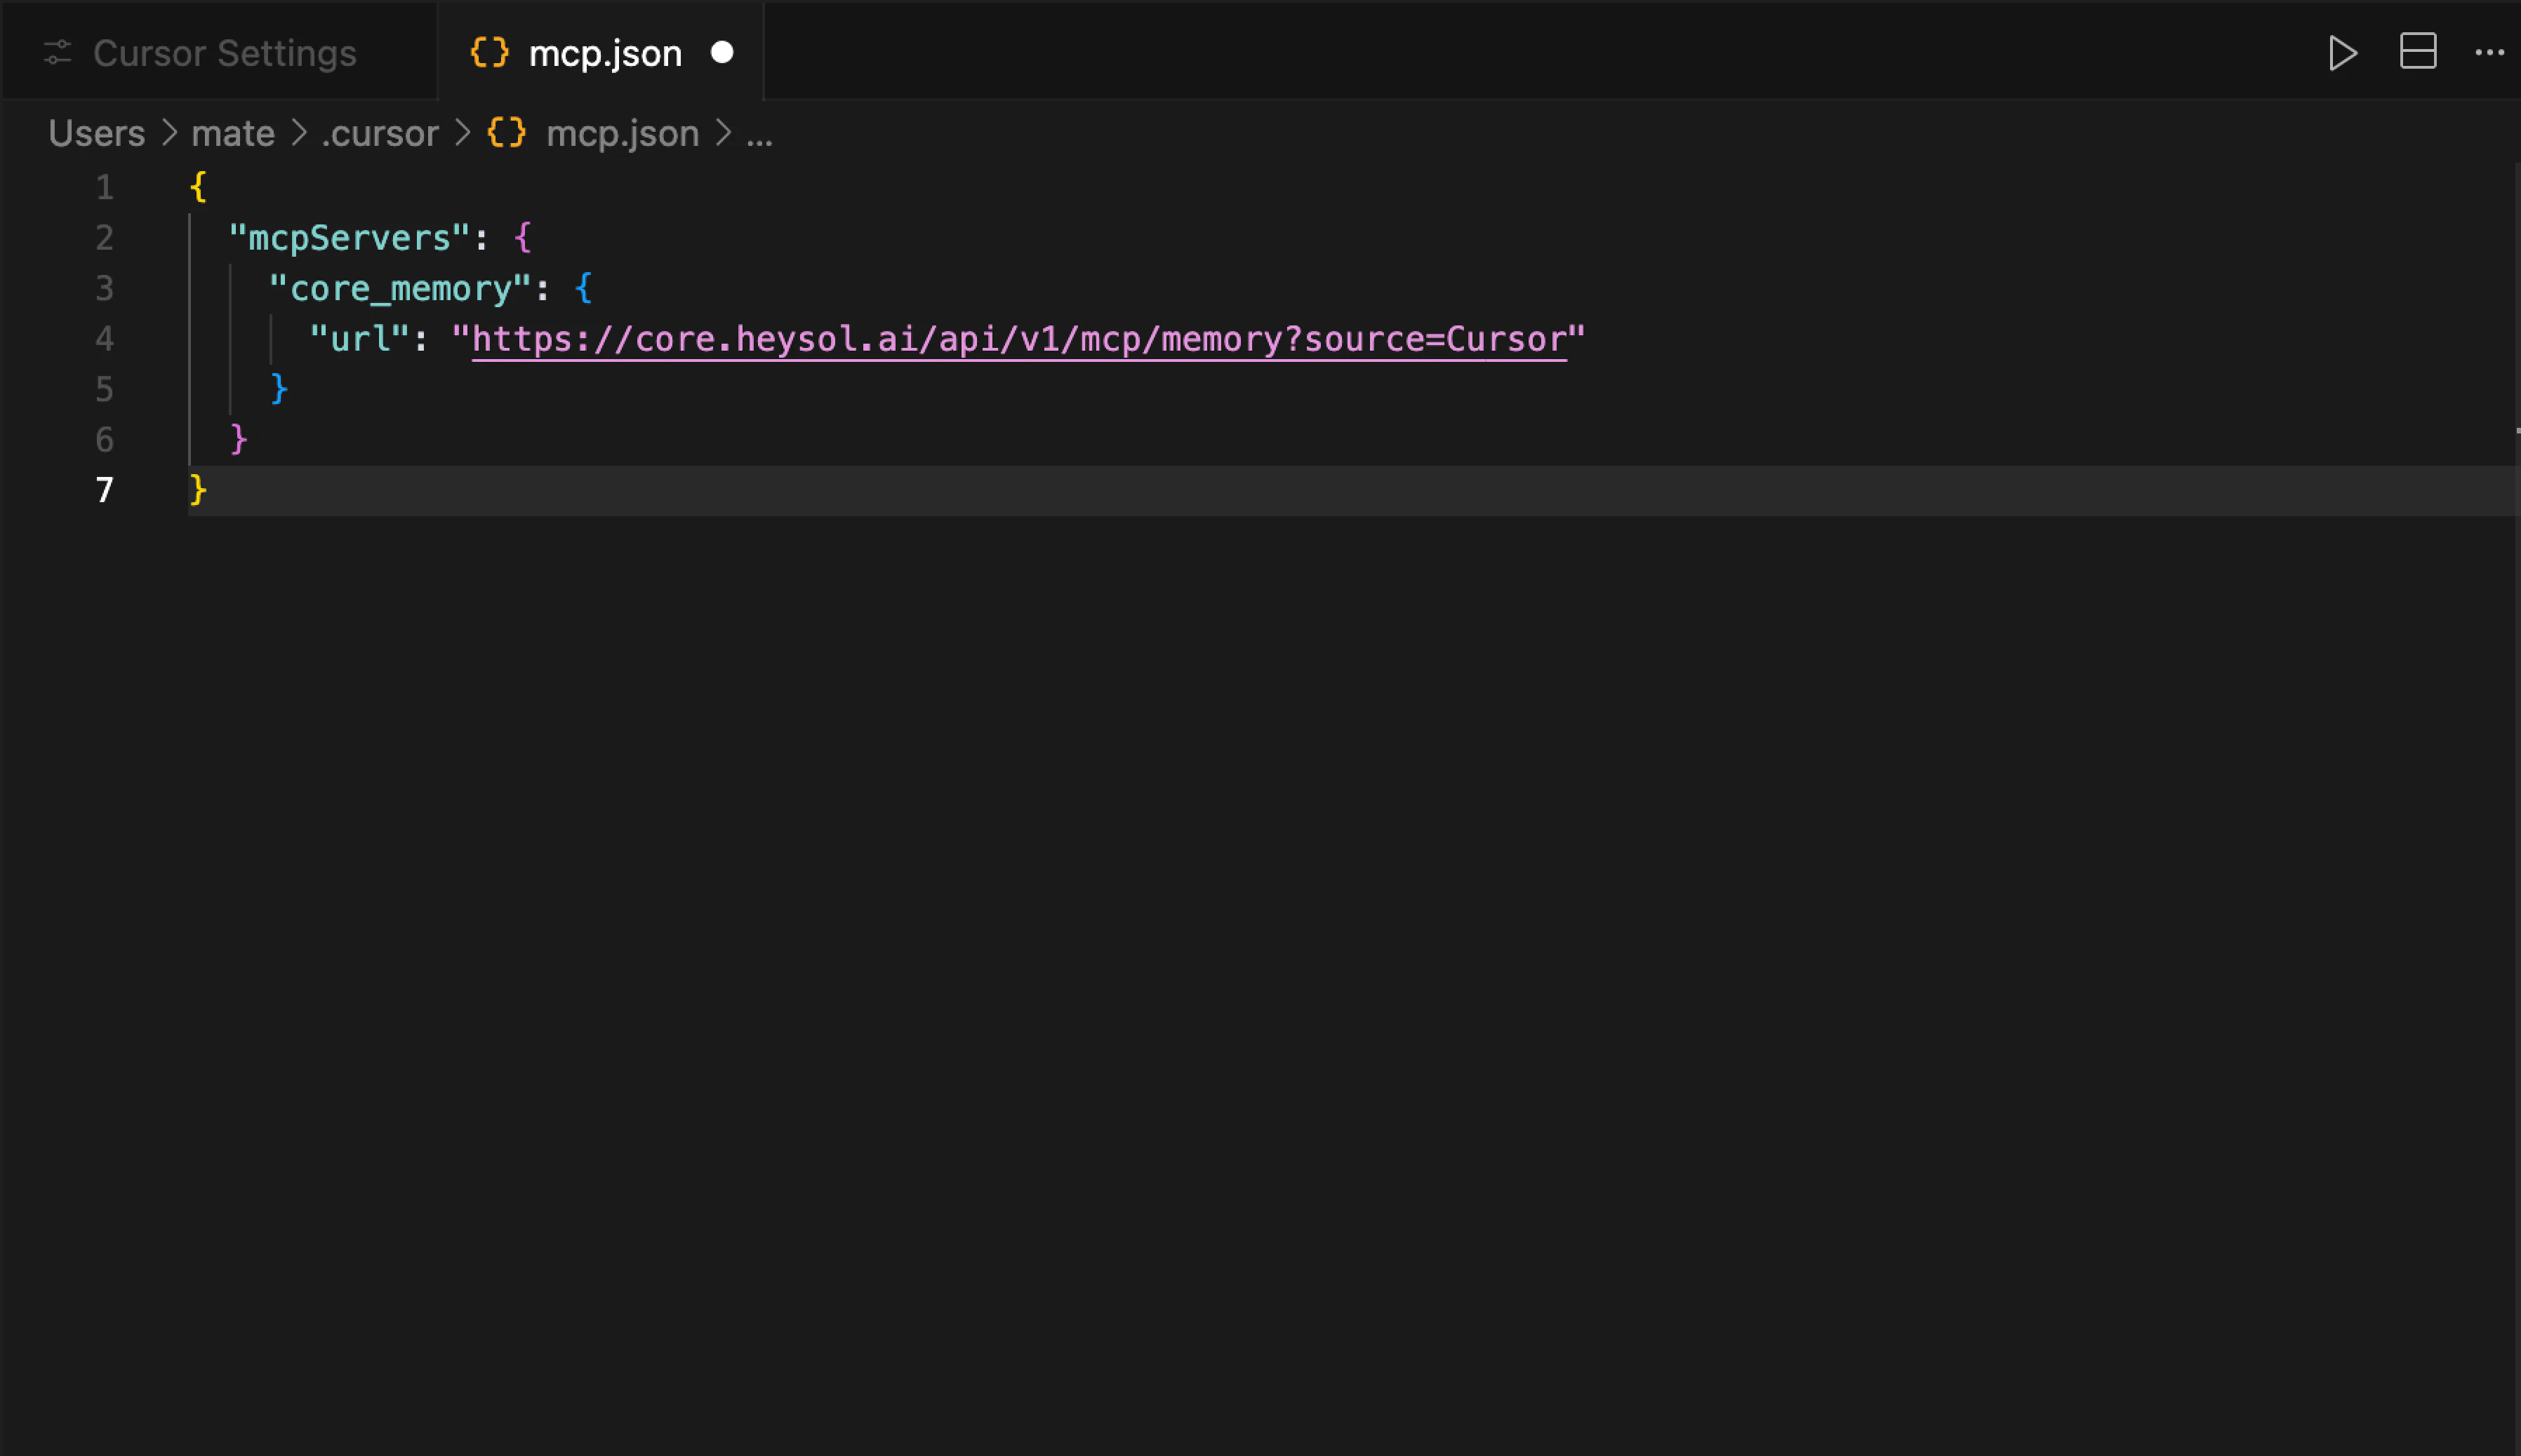Click the JSON braces icon on the mcp.json tab
Viewport: 2521px width, 1456px height.
[x=489, y=53]
